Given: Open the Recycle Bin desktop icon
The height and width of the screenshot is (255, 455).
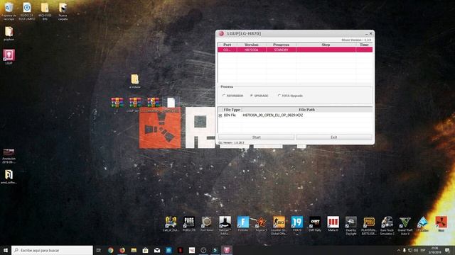Looking at the screenshot, I should coord(9,11).
